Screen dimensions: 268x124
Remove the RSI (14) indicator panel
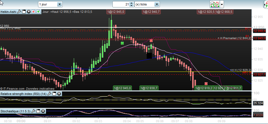click(x=59, y=94)
